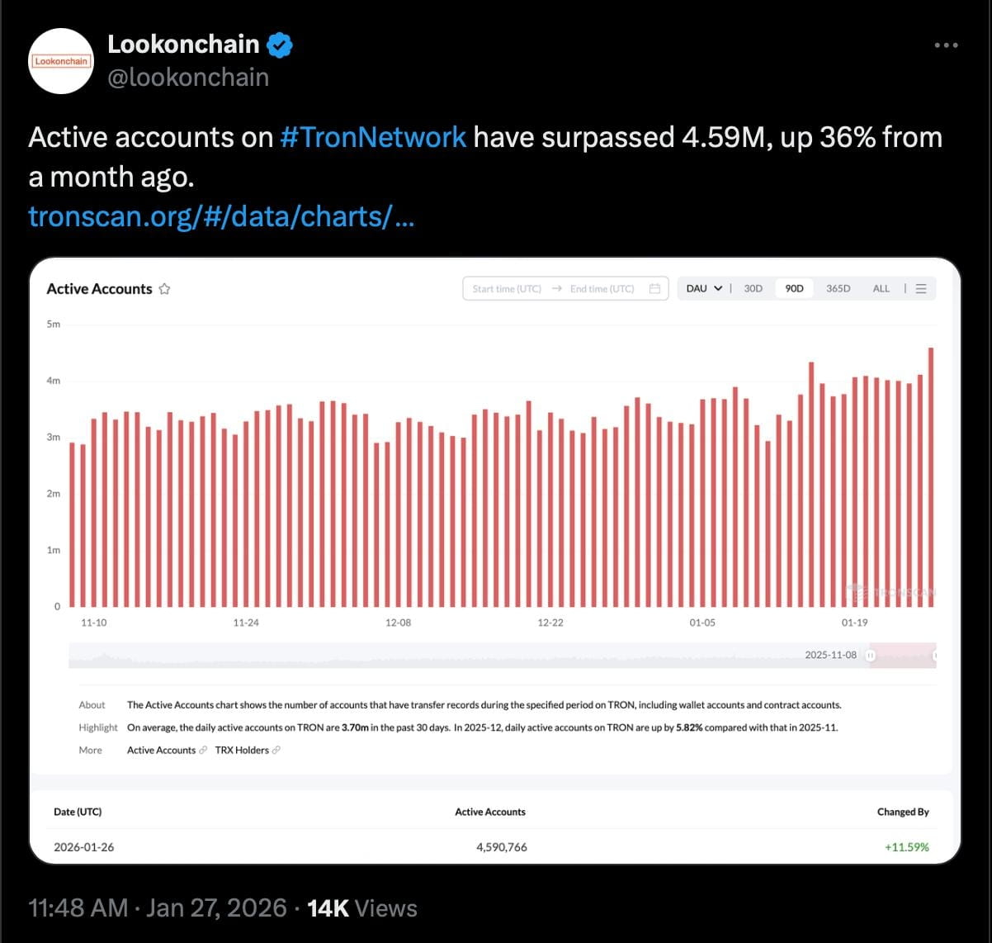Switch chart range to 365D
The image size is (992, 943).
click(838, 289)
